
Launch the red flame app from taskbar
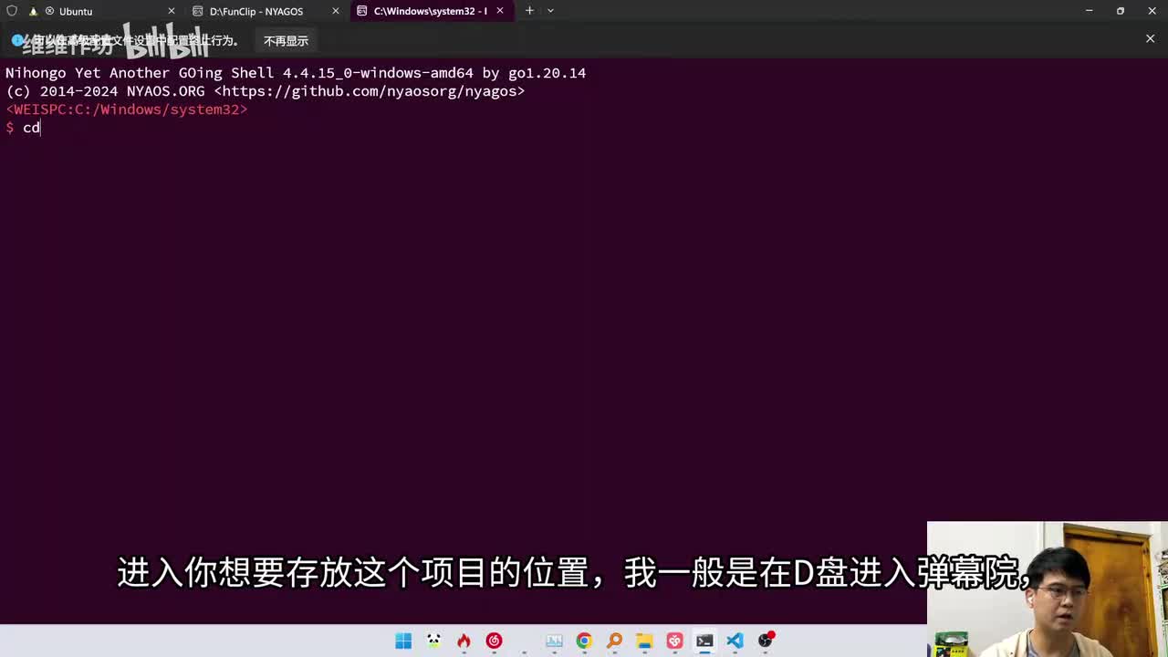click(464, 641)
